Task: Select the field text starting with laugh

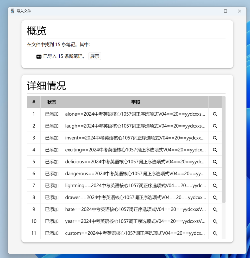Action: coord(135,126)
